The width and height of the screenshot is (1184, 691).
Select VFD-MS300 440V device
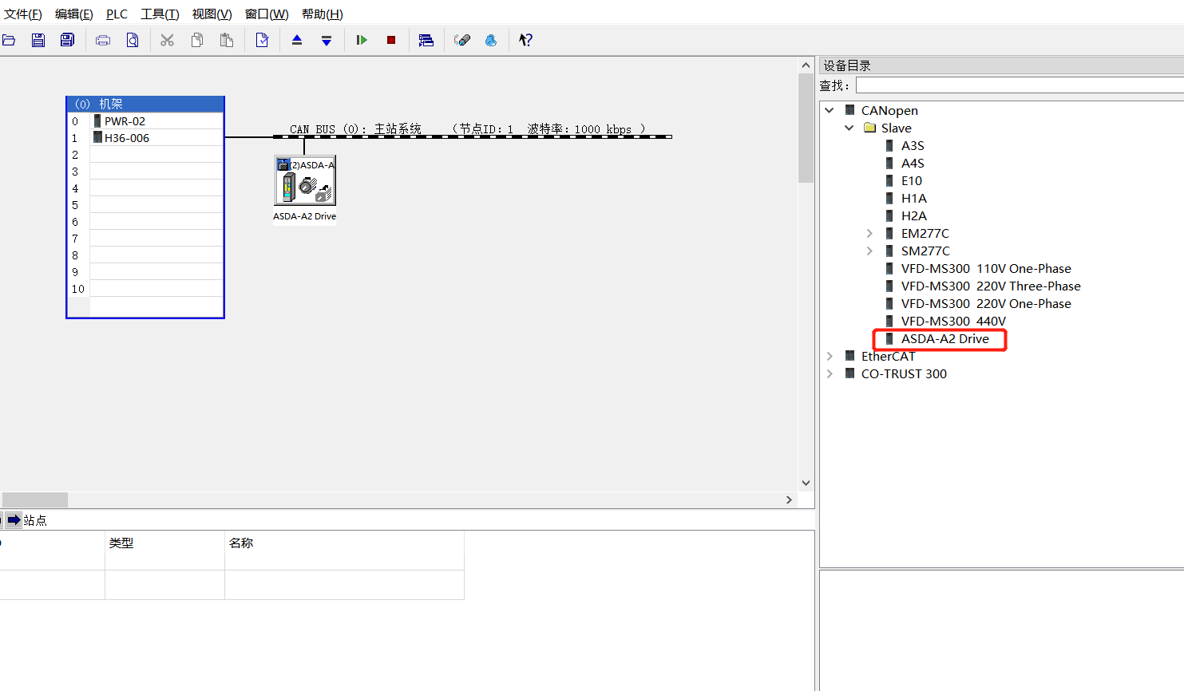click(953, 321)
